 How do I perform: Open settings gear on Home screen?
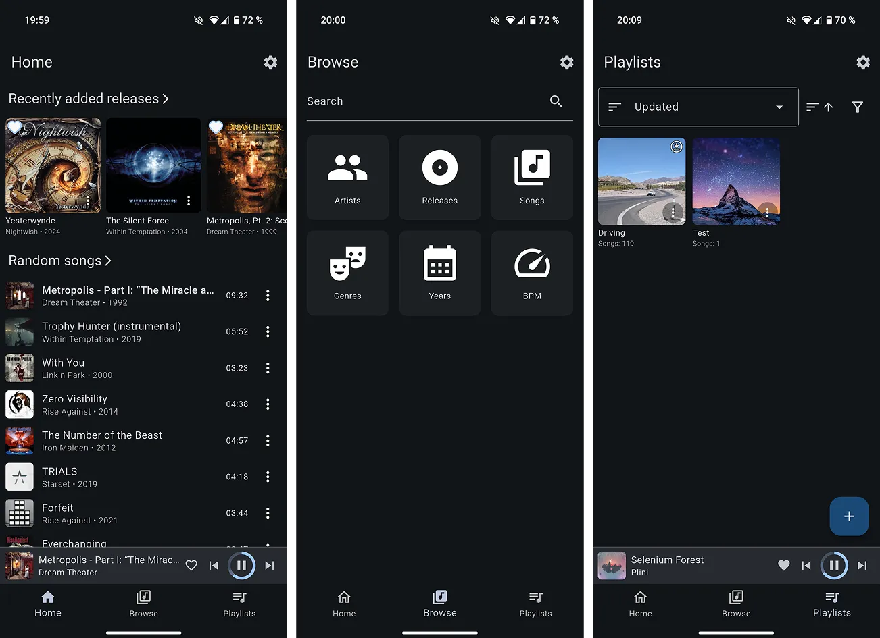pyautogui.click(x=270, y=62)
